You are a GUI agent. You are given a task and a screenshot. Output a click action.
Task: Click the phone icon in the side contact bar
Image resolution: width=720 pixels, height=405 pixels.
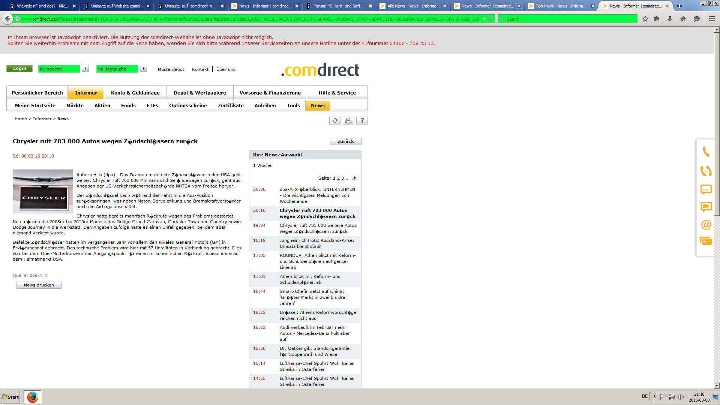706,151
